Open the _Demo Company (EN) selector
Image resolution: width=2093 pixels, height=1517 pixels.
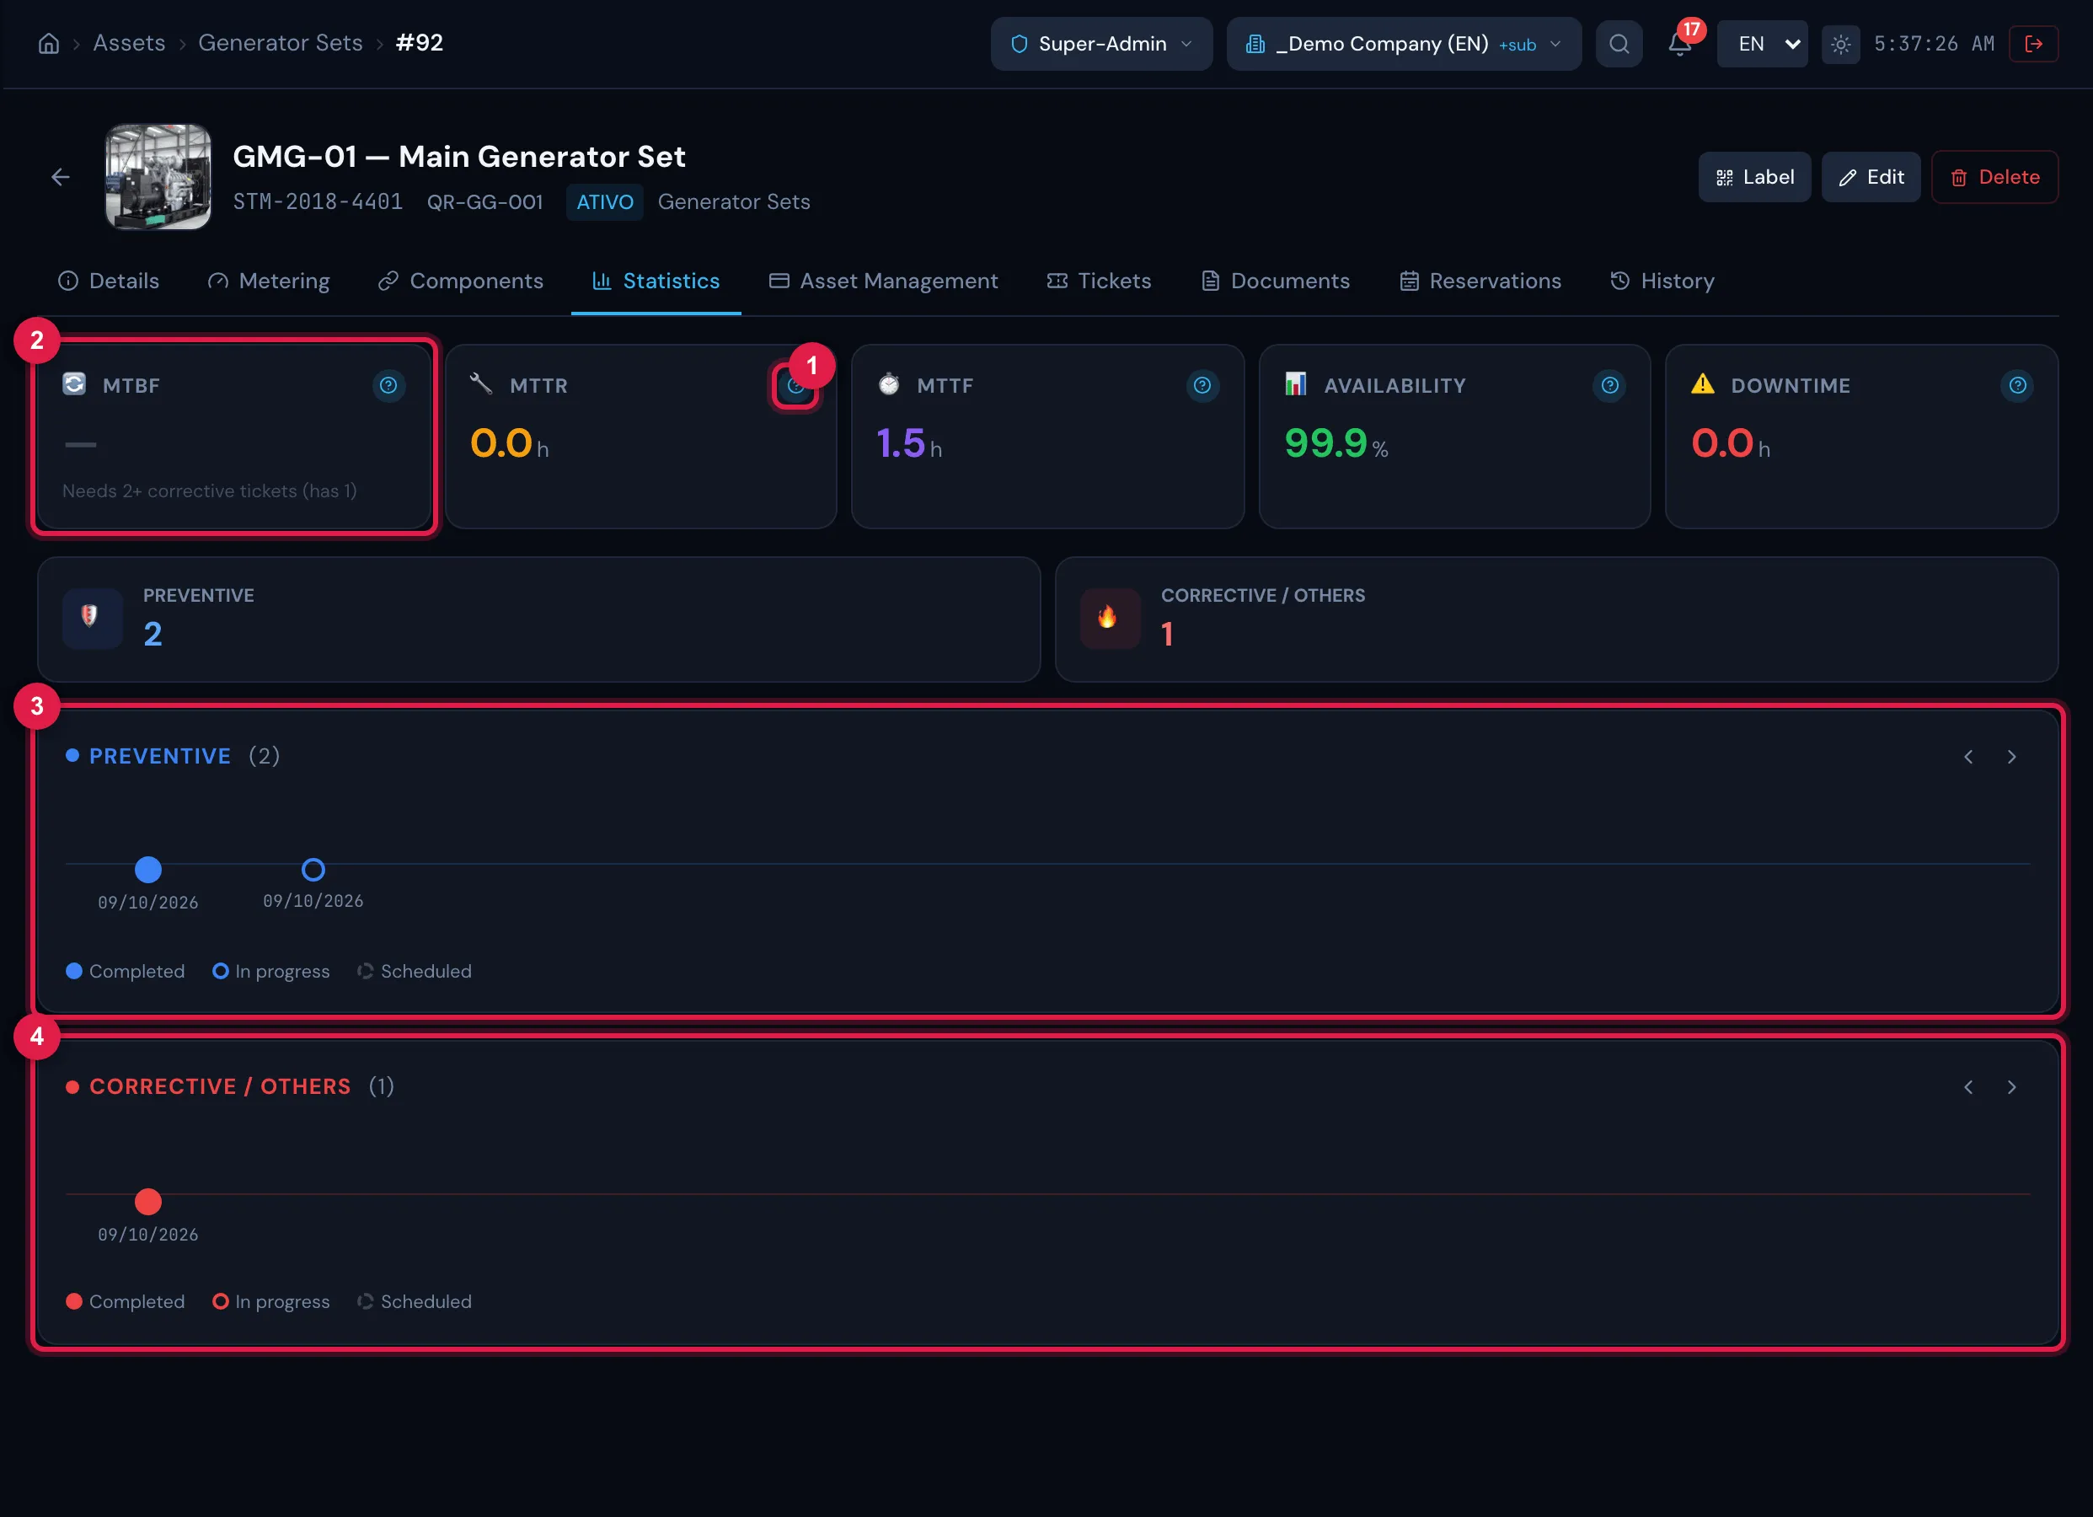[x=1403, y=43]
